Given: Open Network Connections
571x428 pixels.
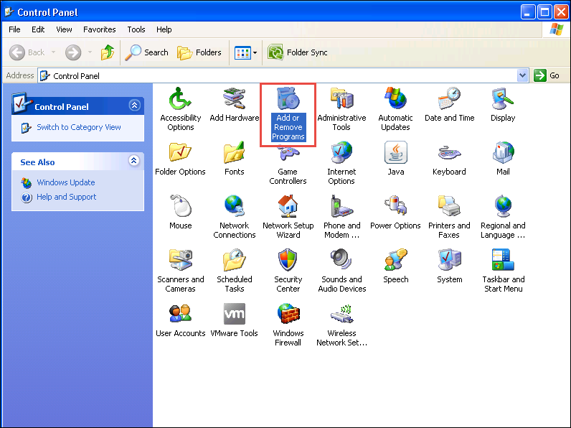Looking at the screenshot, I should click(x=234, y=207).
